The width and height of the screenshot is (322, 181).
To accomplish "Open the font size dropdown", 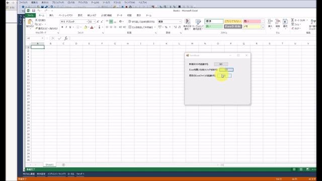I will pyautogui.click(x=94, y=22).
